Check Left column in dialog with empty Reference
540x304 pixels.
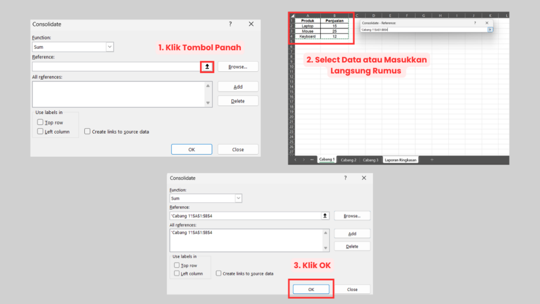41,131
